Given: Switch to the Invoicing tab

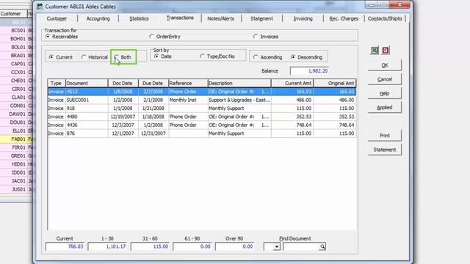Looking at the screenshot, I should click(303, 18).
